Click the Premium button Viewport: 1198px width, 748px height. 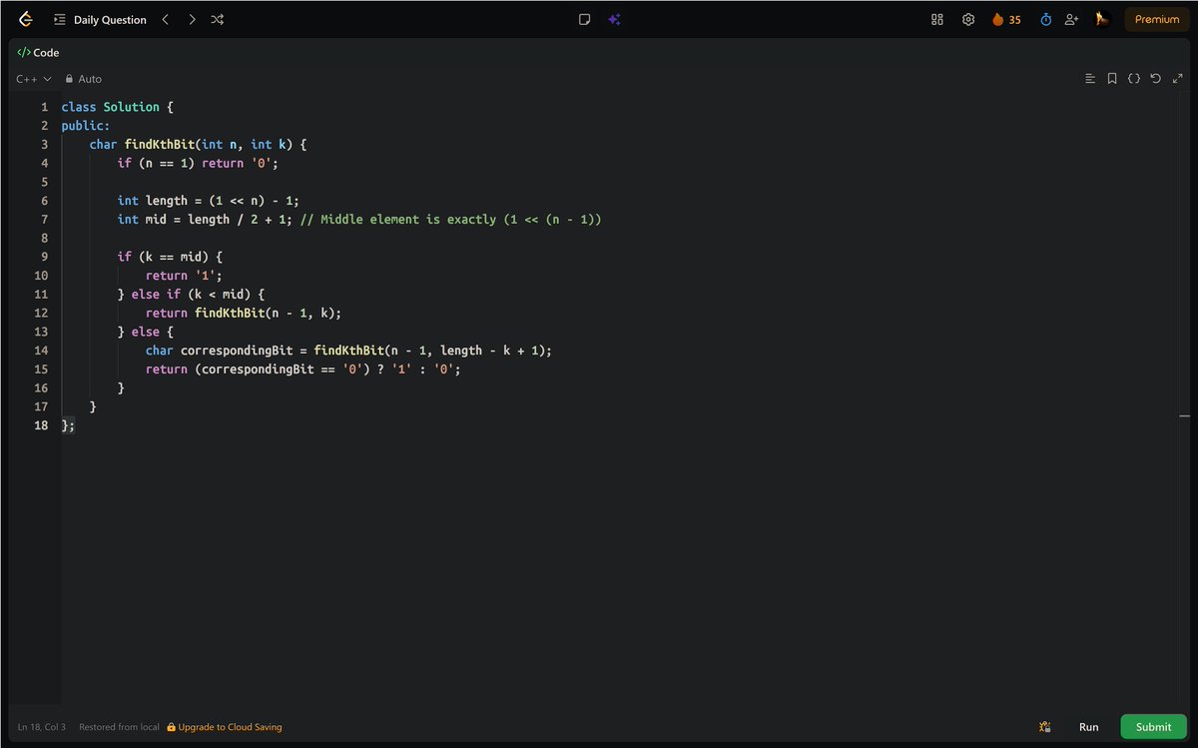[1157, 19]
